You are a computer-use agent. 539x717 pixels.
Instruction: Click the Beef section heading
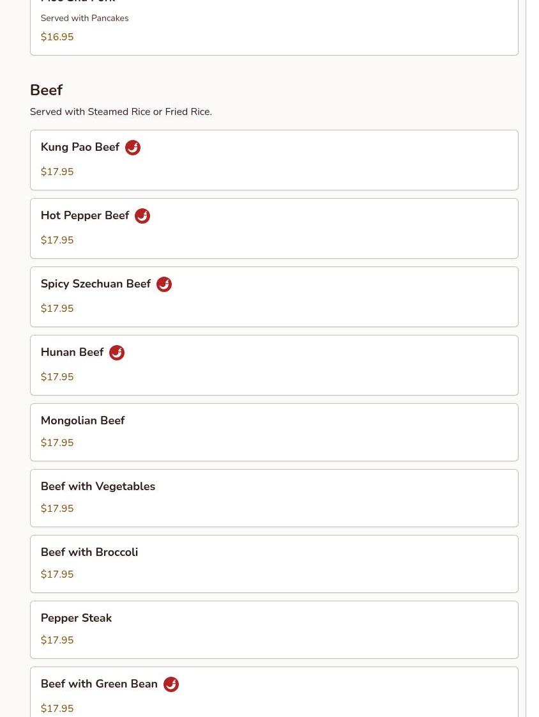(46, 90)
